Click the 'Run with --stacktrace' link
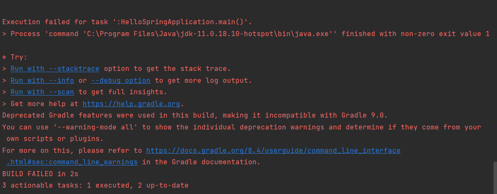Screen dimensions: 497x194 (55, 69)
